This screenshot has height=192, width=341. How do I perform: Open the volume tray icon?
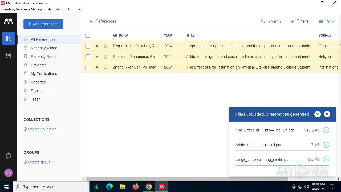[x=307, y=187]
